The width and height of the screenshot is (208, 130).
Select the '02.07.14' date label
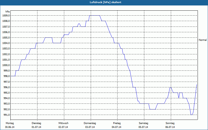tap(63, 127)
